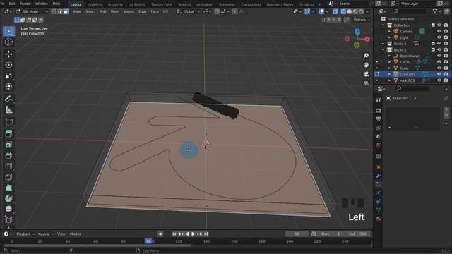Open the Vertex menu
Viewport: 452px width, 254px height.
tap(129, 11)
